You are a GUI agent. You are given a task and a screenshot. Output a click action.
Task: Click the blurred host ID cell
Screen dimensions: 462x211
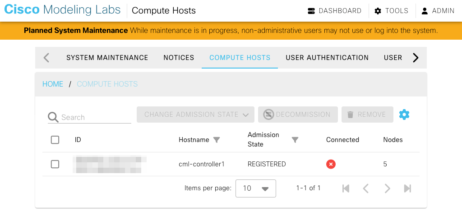pos(110,164)
